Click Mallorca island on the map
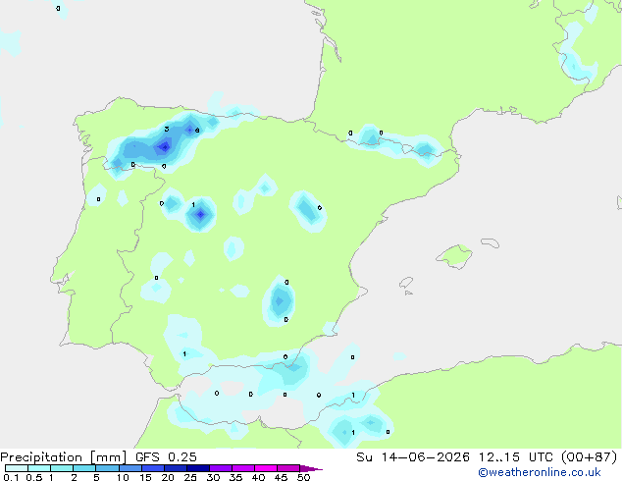This screenshot has height=481, width=622. [454, 256]
